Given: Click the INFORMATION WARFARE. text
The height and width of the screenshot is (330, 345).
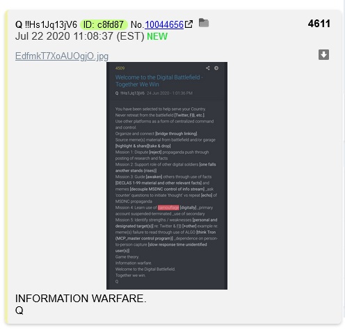Looking at the screenshot, I should [x=81, y=299].
